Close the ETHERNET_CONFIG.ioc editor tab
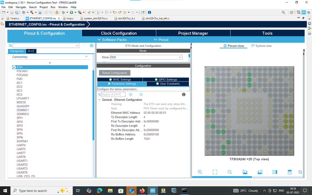Screen dimensions: 312x195 59,18
